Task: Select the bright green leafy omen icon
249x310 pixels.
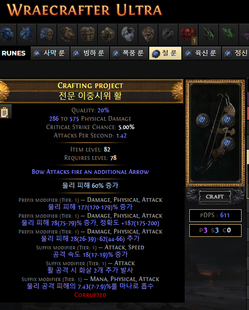Action: 228,34
